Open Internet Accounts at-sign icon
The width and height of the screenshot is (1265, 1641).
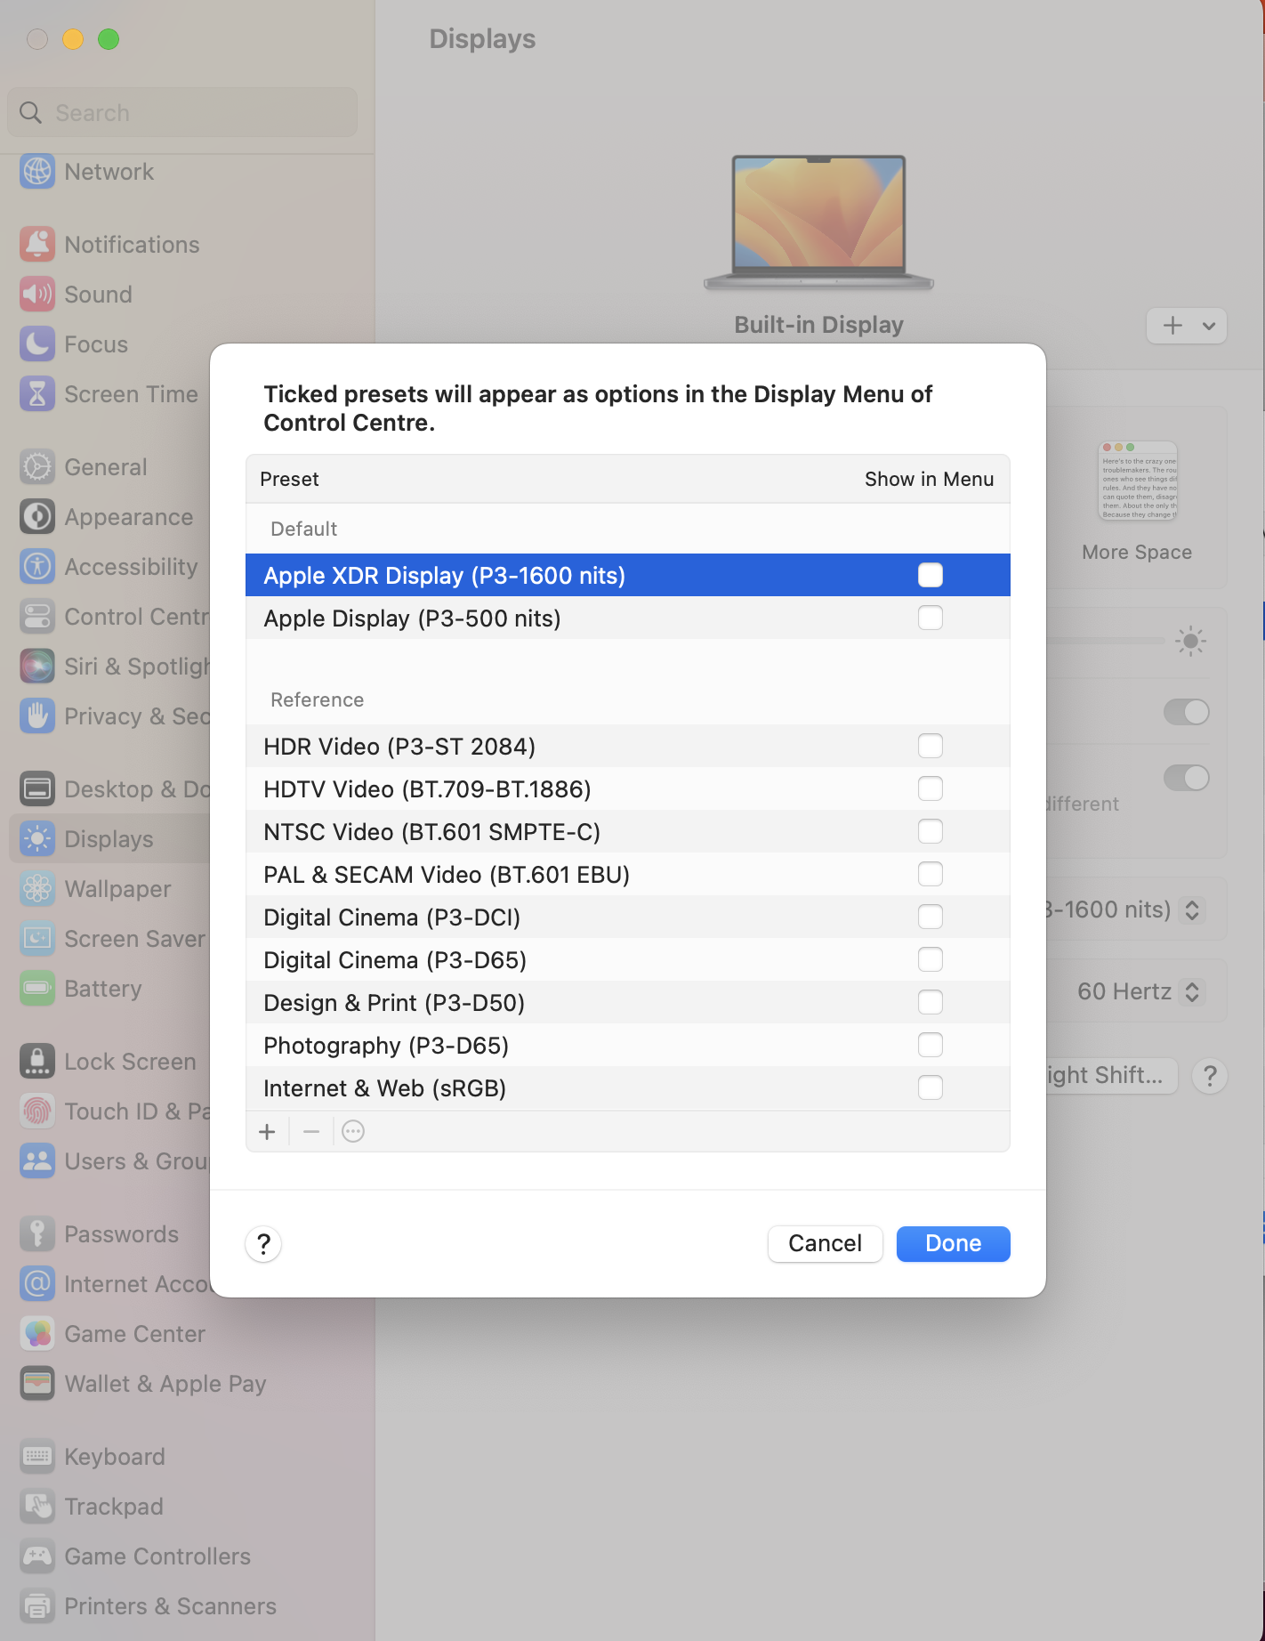tap(37, 1284)
